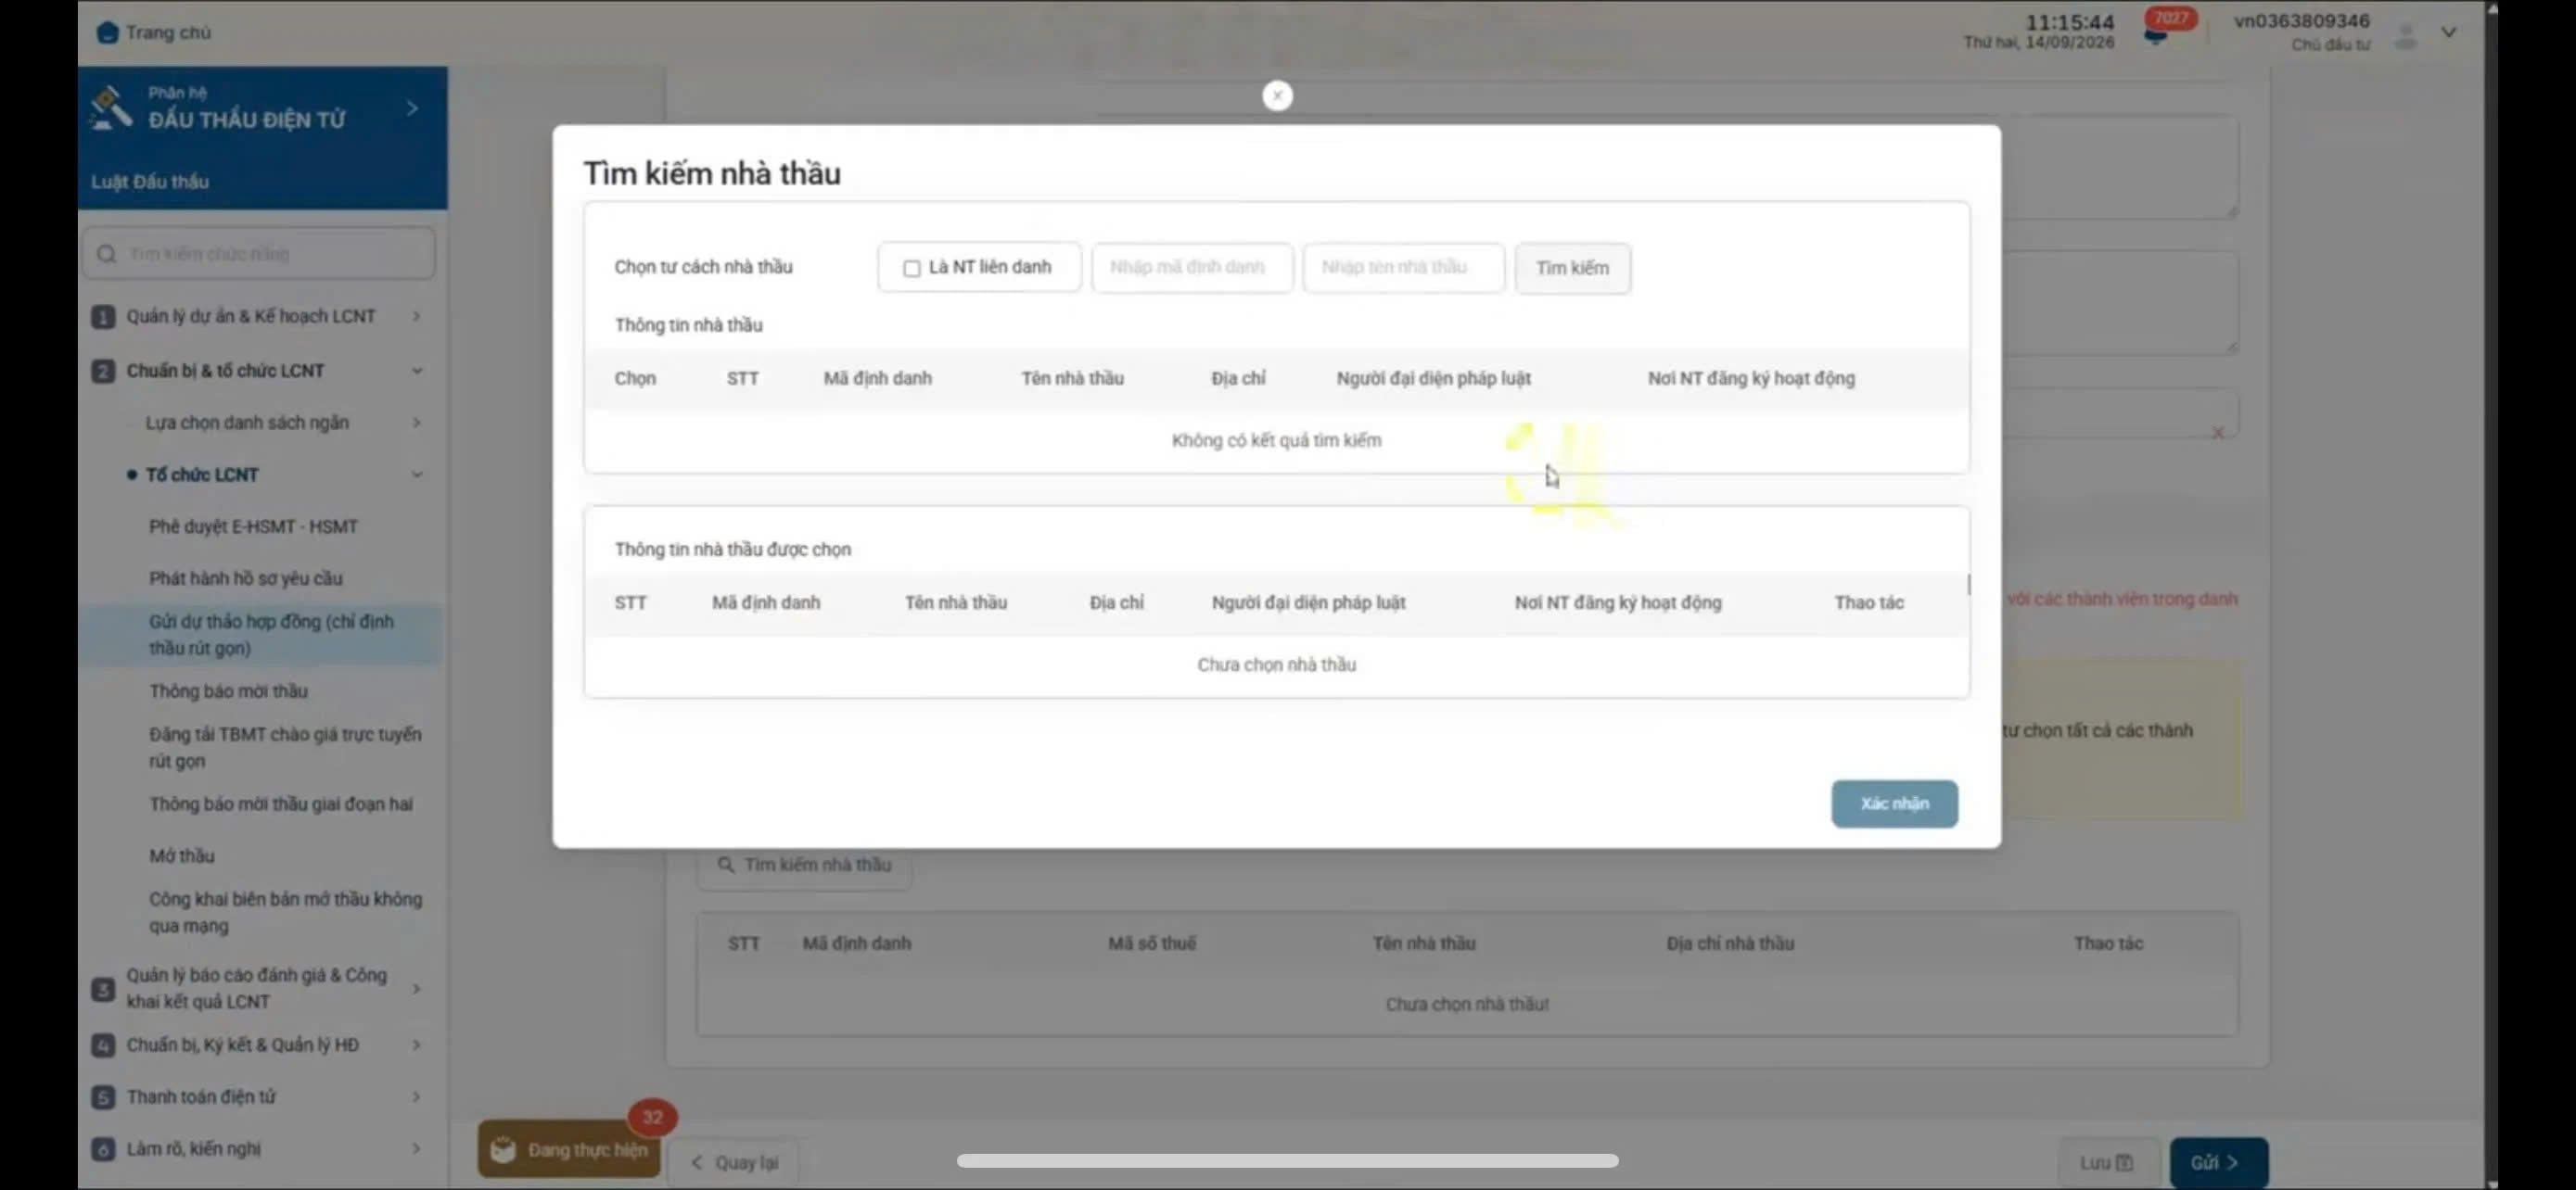Open the notification bell with 7027 badge
Image resolution: width=2576 pixels, height=1190 pixels.
(x=2156, y=35)
